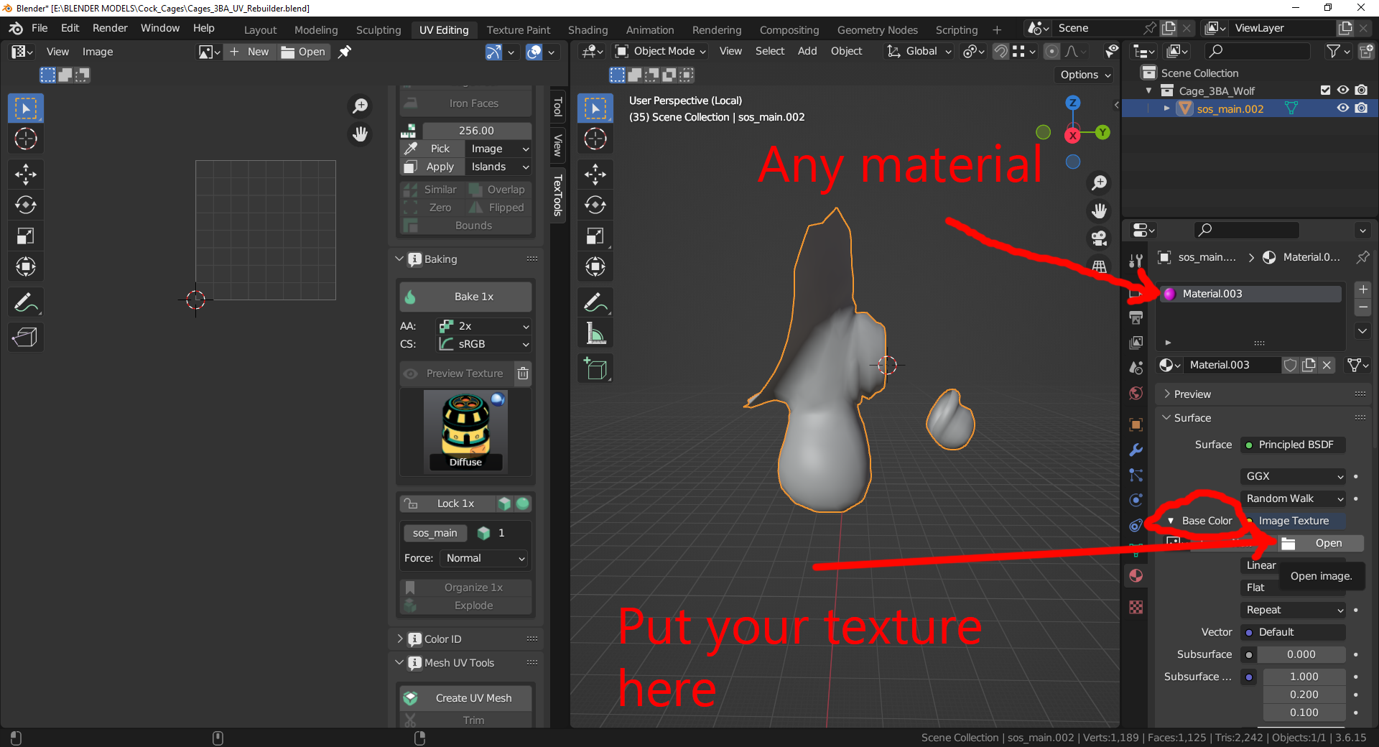Open Object properties tab icon
Image resolution: width=1379 pixels, height=747 pixels.
(x=1136, y=424)
